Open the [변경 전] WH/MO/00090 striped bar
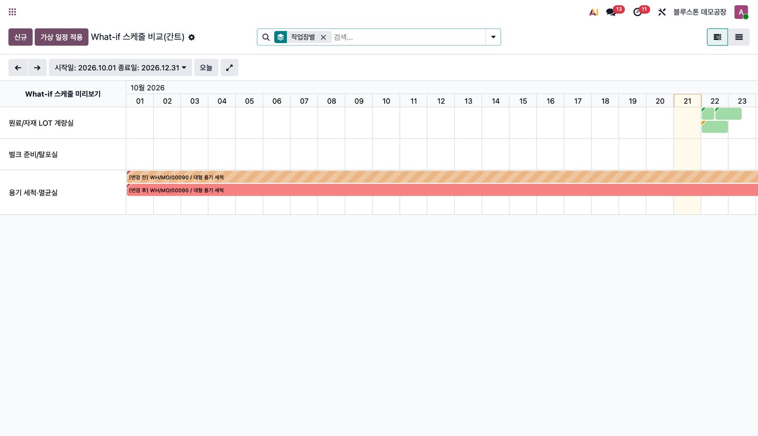758x436 pixels. pyautogui.click(x=442, y=177)
